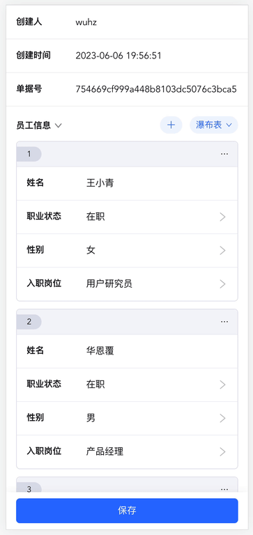This screenshot has height=535, width=253.
Task: Open 职业状态 selector for 华恩覆
Action: [x=127, y=385]
